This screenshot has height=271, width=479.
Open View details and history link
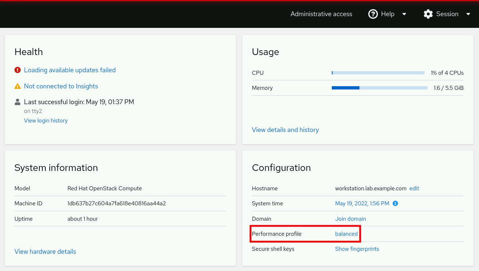pos(285,130)
